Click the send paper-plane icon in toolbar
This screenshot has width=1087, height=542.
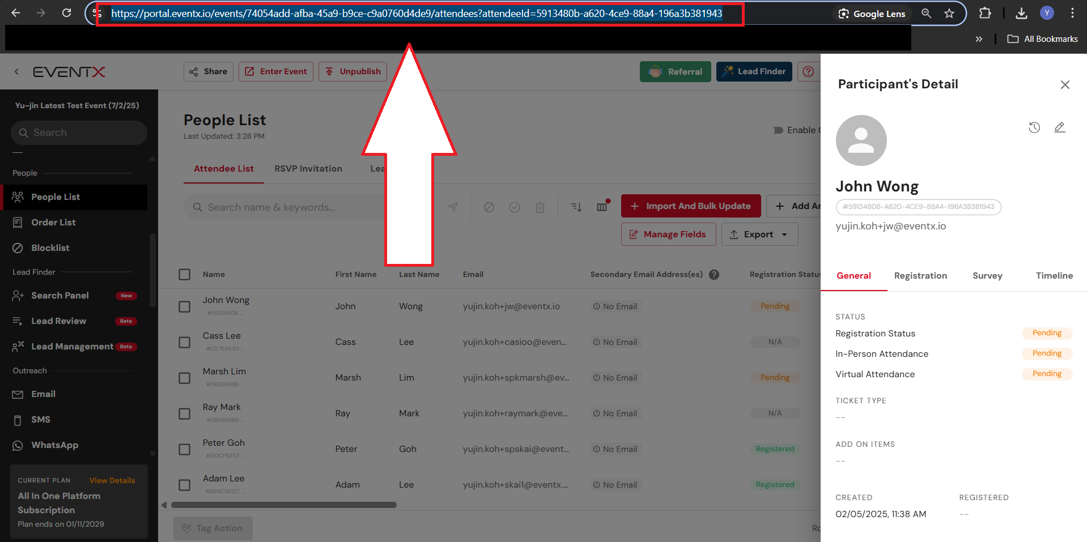(x=453, y=207)
